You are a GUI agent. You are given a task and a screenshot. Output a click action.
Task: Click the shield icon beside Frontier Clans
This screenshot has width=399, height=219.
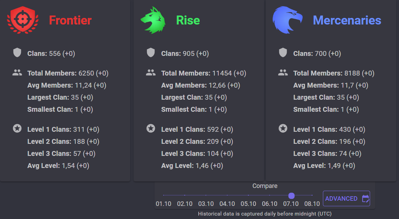(x=17, y=53)
